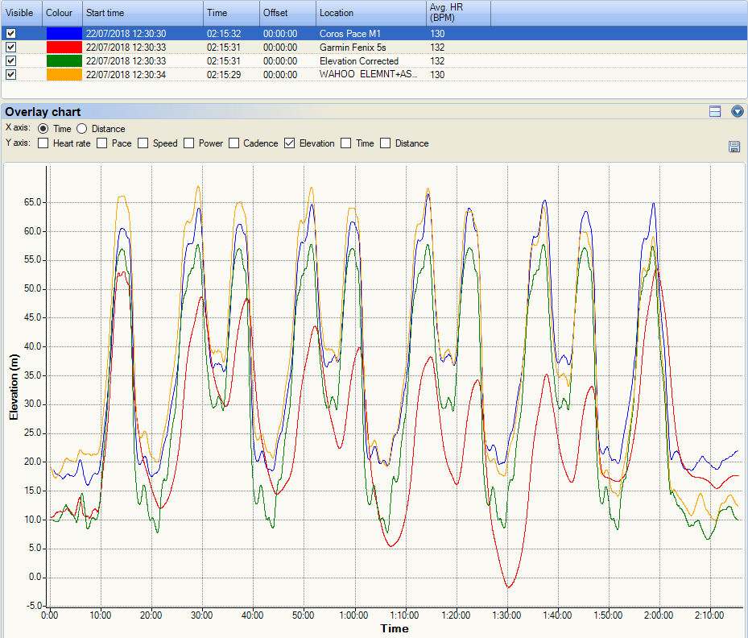Disable the Elevation Y axis checkbox
The image size is (748, 638).
[290, 143]
